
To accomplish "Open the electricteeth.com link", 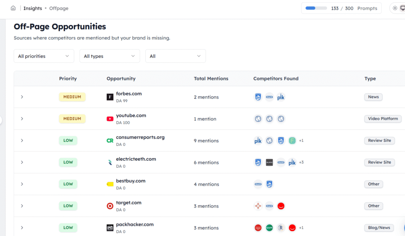I will click(x=136, y=159).
